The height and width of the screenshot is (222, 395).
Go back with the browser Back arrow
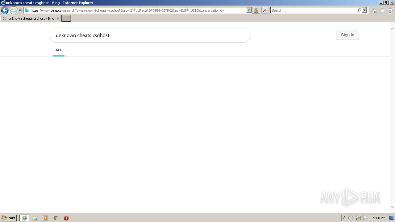tap(5, 10)
